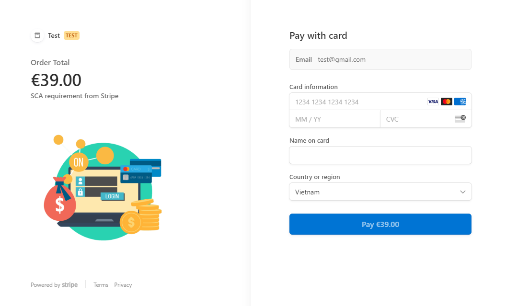The width and height of the screenshot is (506, 306).
Task: Click the Test merchant name
Action: [x=54, y=35]
